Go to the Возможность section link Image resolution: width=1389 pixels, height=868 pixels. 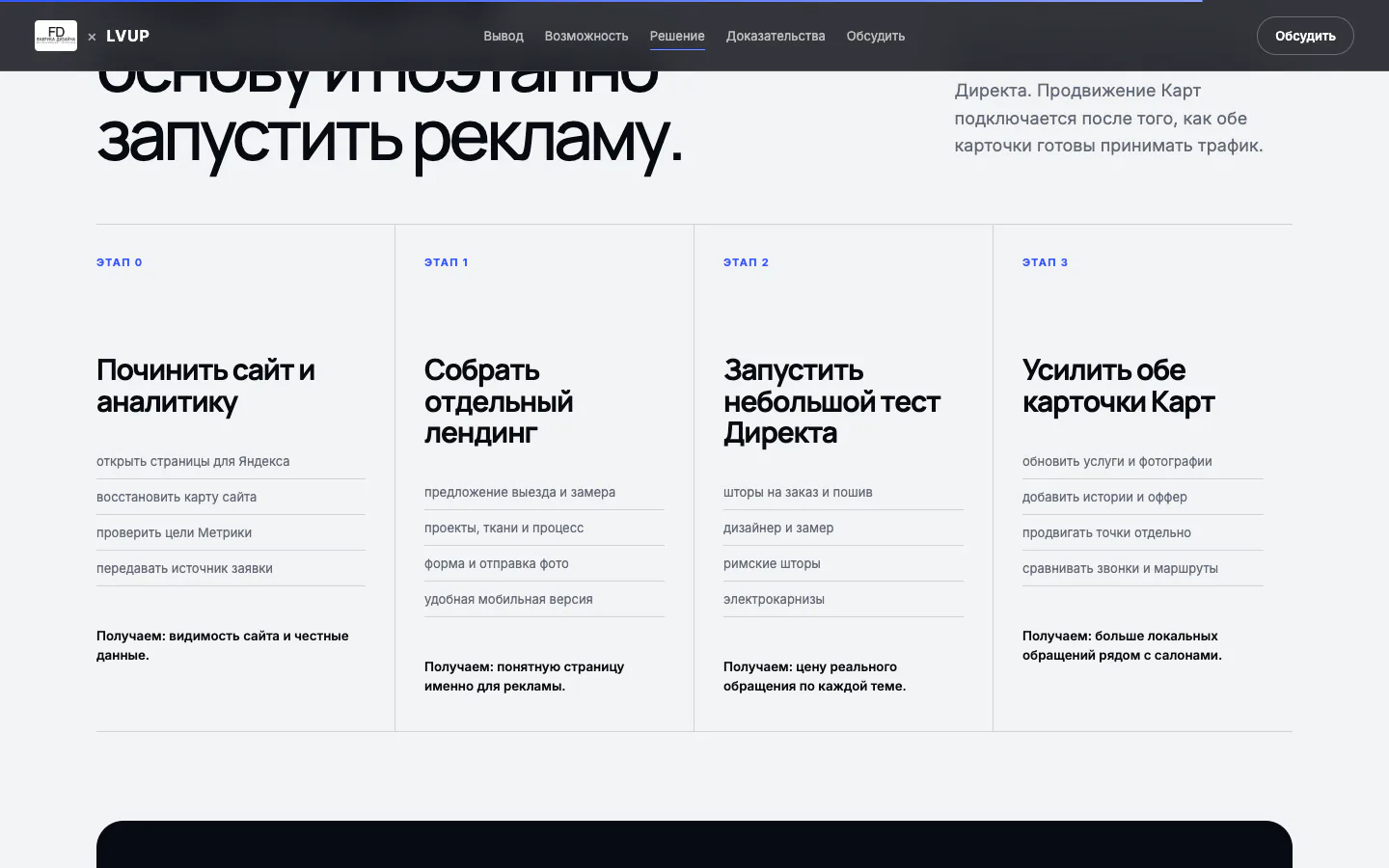point(586,36)
